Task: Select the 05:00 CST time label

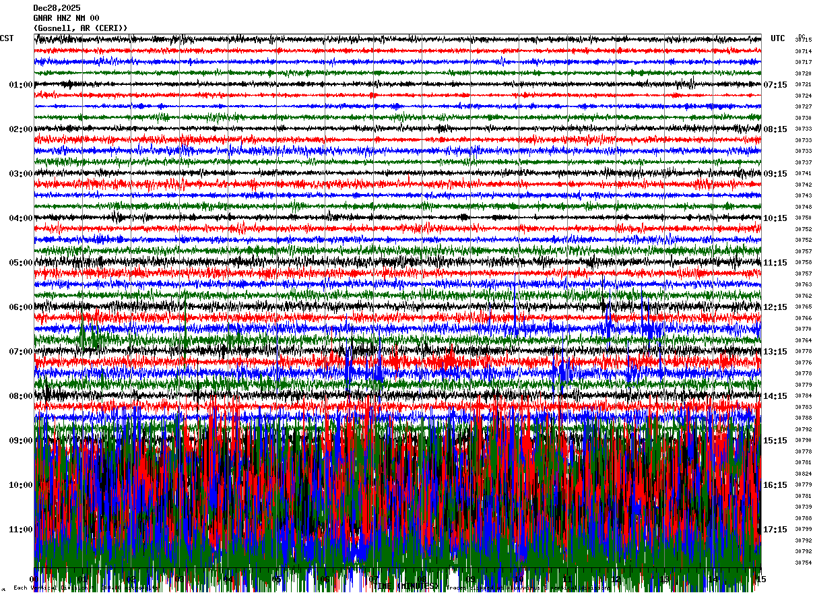Action: tap(21, 263)
